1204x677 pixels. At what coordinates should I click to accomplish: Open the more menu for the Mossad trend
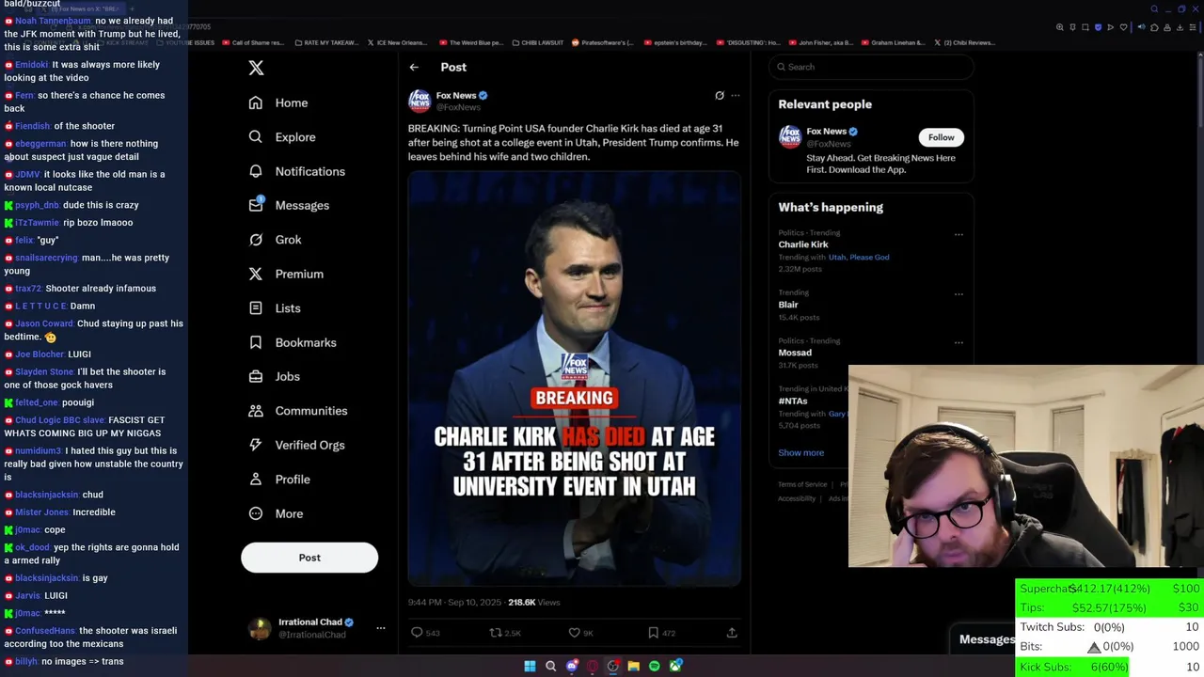(958, 342)
